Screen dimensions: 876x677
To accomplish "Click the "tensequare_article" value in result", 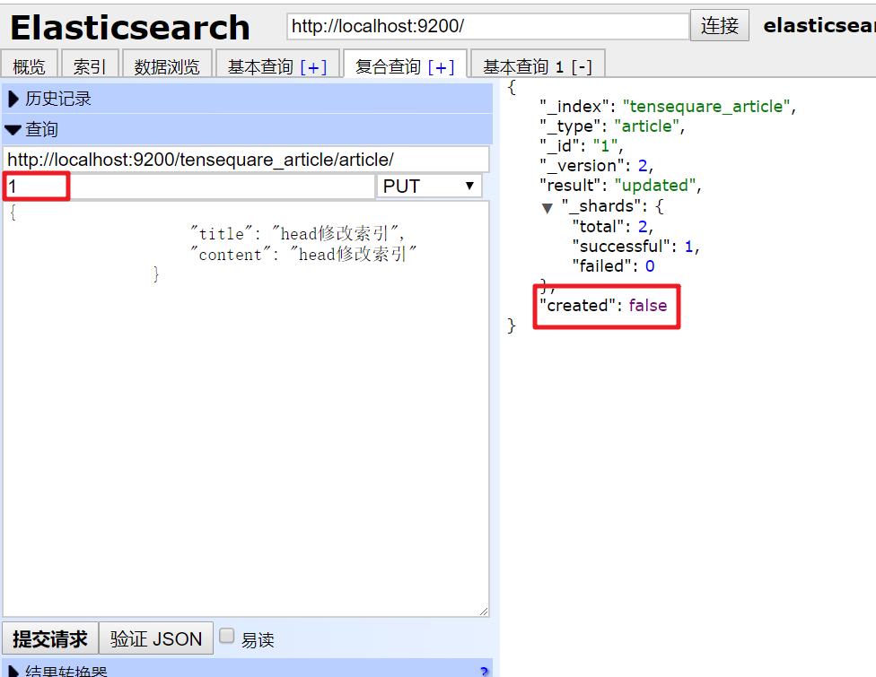I will tap(706, 106).
